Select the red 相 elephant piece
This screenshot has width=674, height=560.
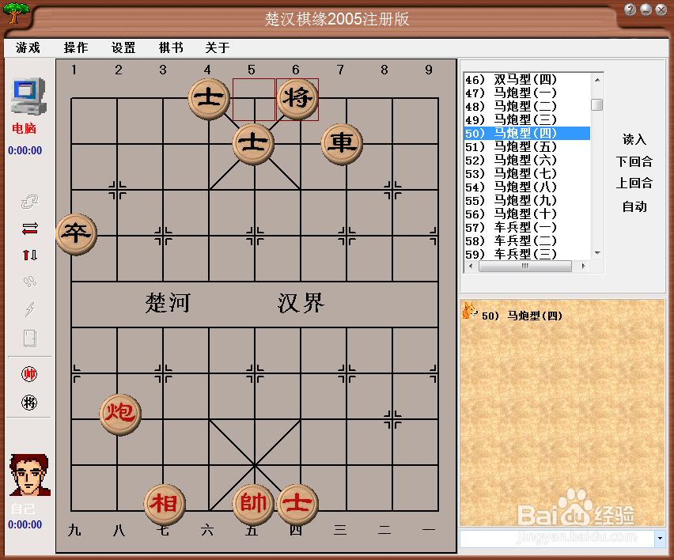pos(165,505)
